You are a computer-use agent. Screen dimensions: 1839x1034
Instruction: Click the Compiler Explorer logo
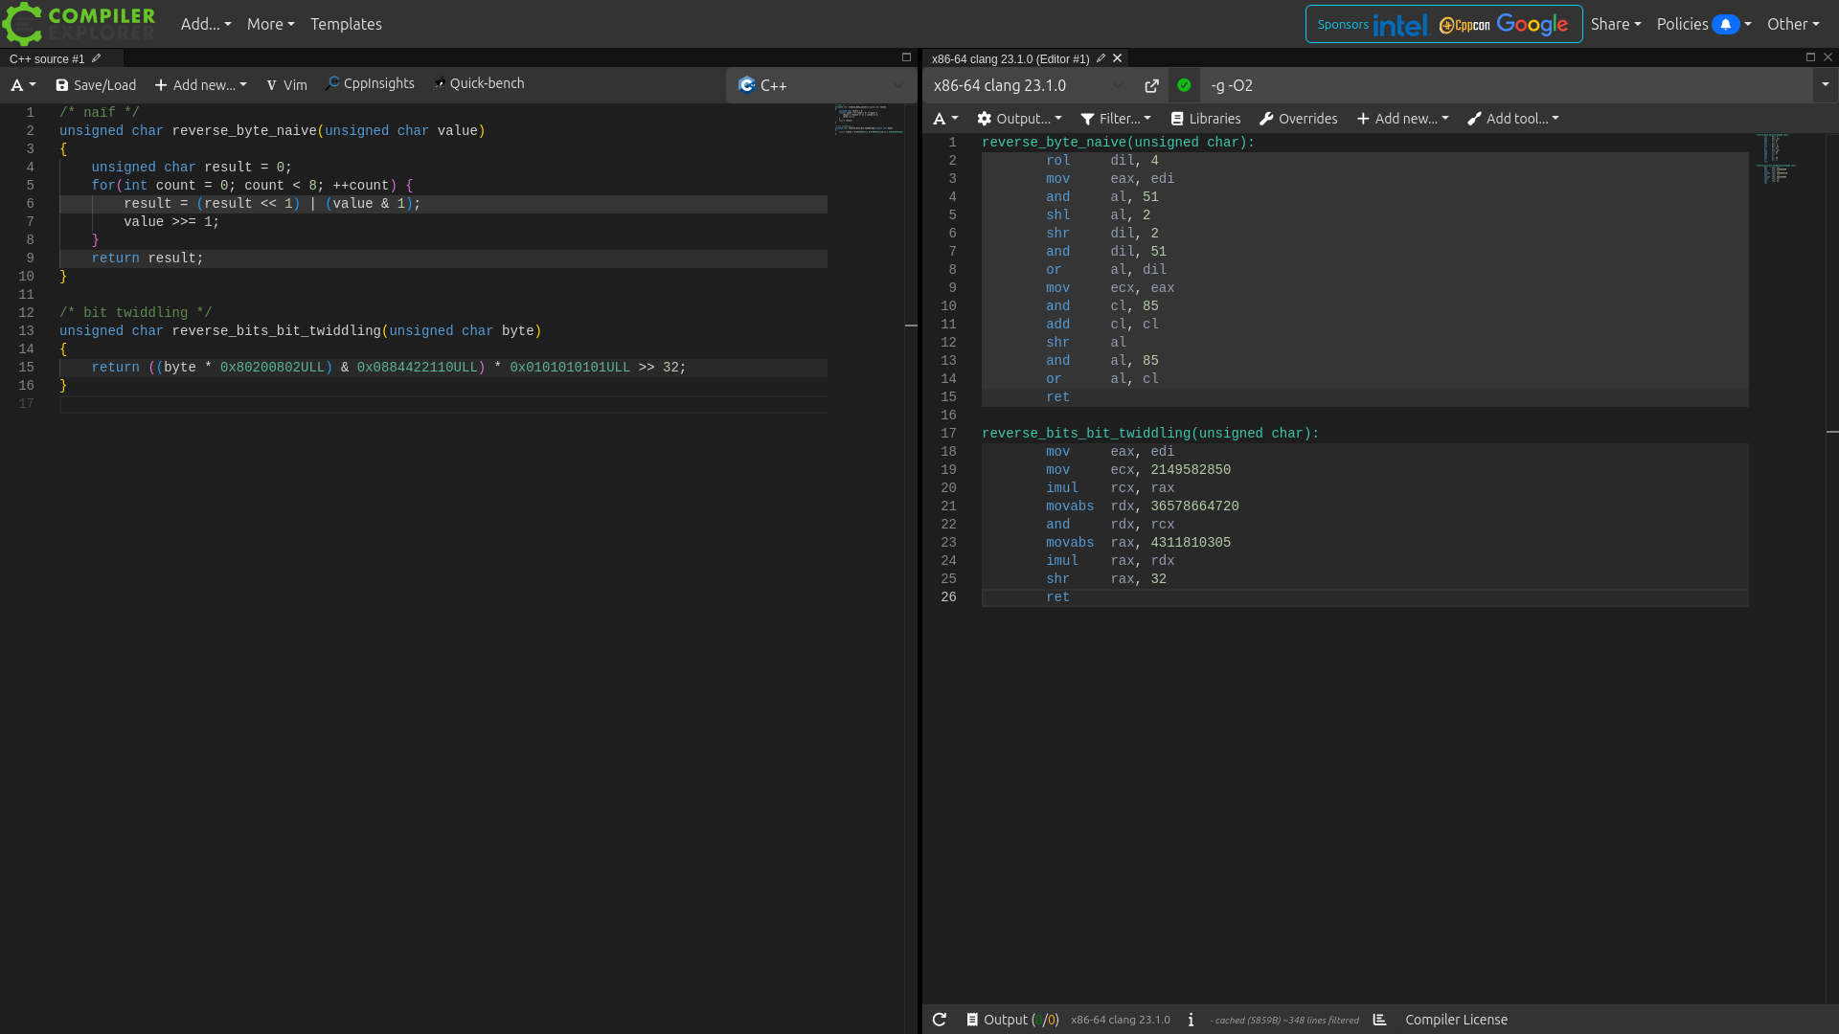point(79,24)
